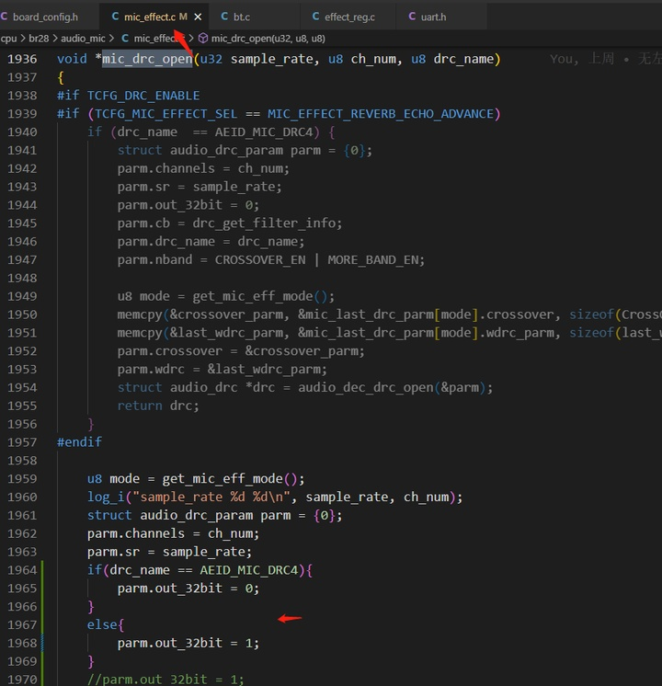
Task: Click 'return drc;' on line 1955
Action: (158, 406)
